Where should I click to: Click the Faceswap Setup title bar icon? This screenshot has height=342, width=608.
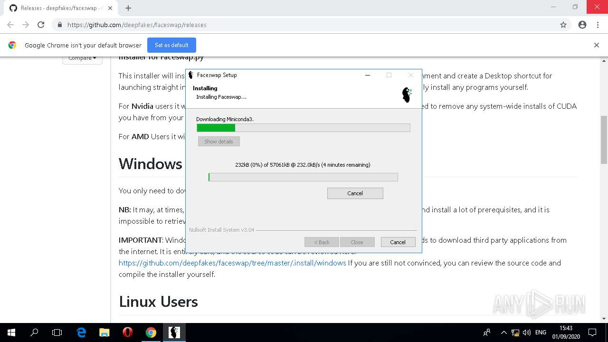[191, 75]
